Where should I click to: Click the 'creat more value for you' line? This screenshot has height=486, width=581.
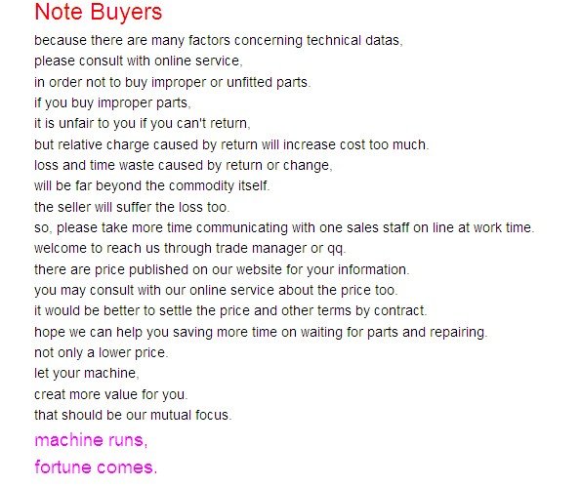click(x=110, y=394)
